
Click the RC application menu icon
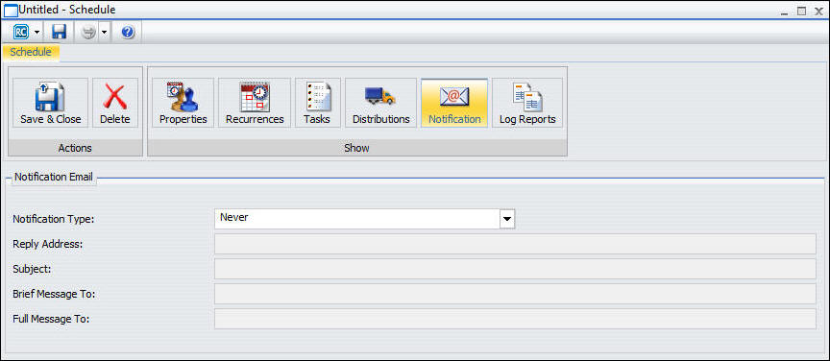[20, 33]
